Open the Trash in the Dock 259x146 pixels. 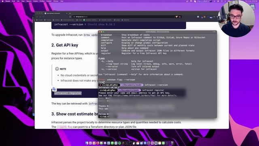[172, 143]
